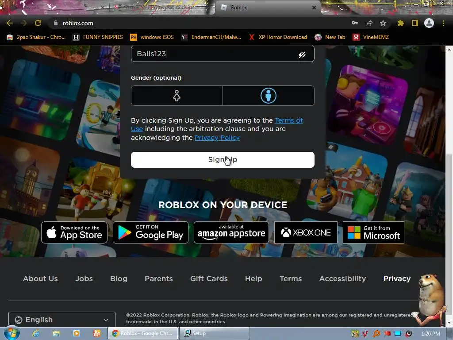Open the Privacy Policy link

pyautogui.click(x=217, y=138)
